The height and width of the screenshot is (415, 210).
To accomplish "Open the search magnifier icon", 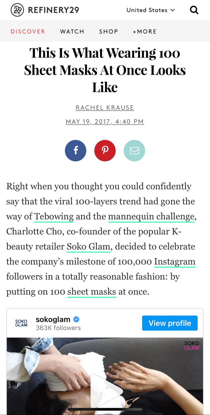I will pyautogui.click(x=194, y=10).
